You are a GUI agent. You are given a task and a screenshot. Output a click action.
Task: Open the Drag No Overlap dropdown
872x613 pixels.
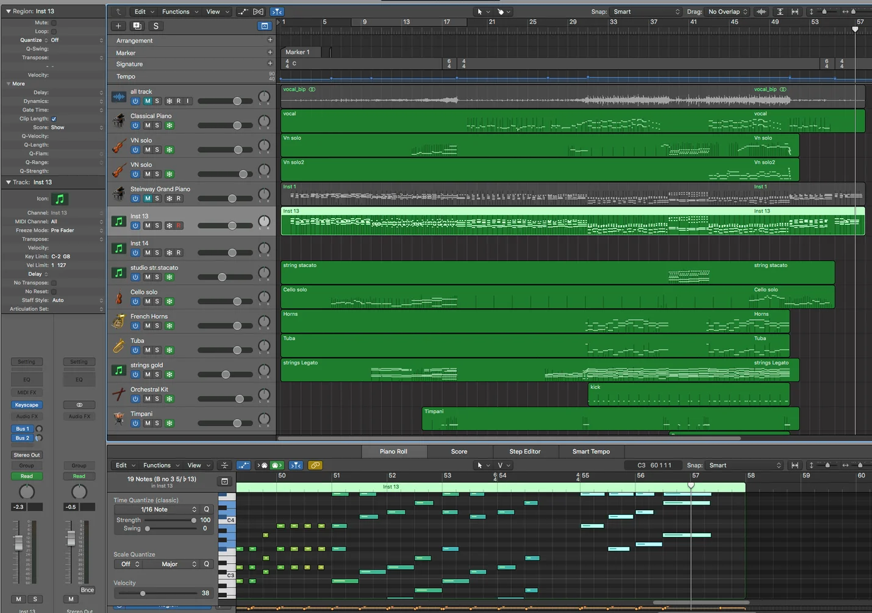727,12
